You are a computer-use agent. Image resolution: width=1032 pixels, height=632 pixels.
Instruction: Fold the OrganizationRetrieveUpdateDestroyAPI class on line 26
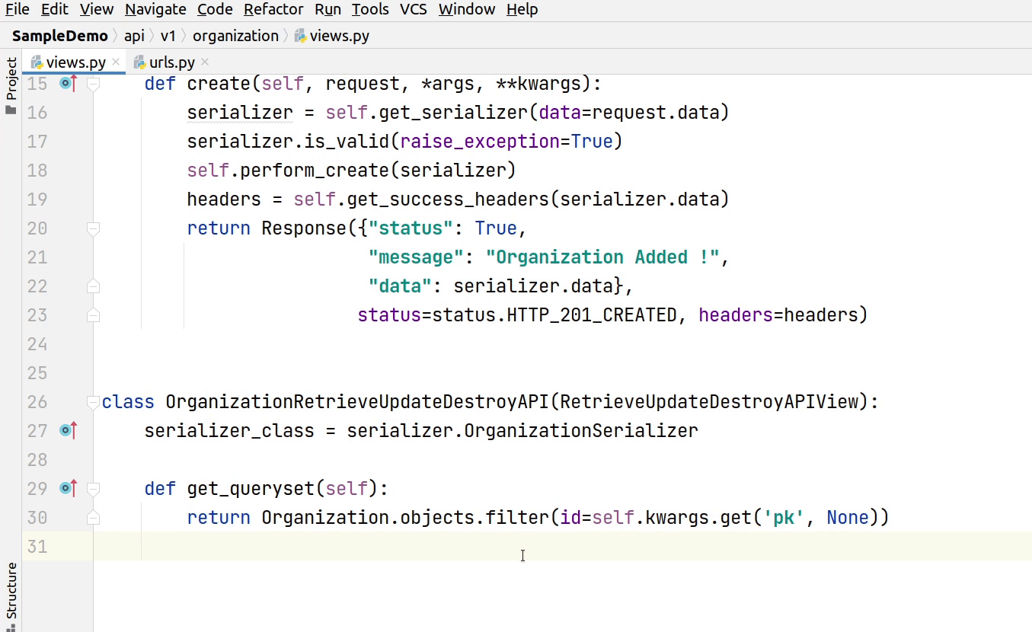click(93, 402)
